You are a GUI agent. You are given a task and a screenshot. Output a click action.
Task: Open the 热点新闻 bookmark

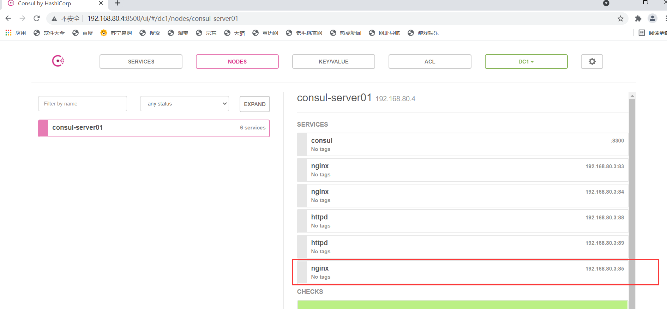345,33
